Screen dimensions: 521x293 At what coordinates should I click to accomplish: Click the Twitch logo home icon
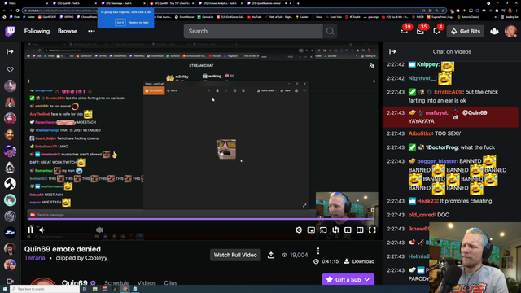click(x=10, y=31)
